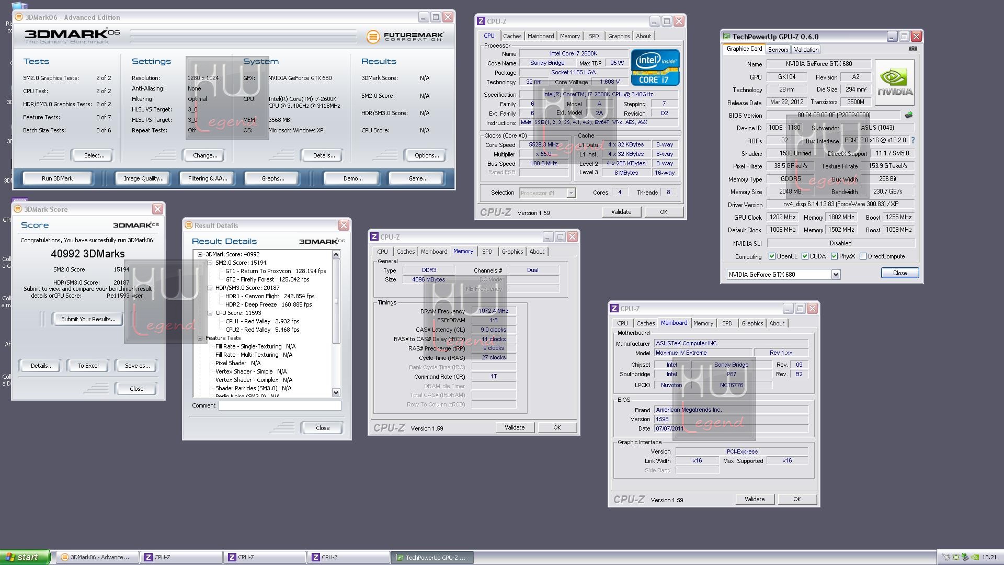Click Filtering & AA button
The height and width of the screenshot is (565, 1004).
click(x=208, y=178)
